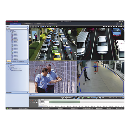Click the cloud-shaped icon in timeline left tools
Screen dimensions: 130x130
[37, 102]
